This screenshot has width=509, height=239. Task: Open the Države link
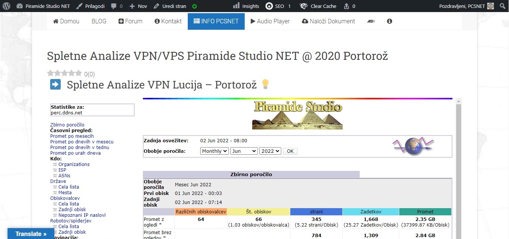58,181
